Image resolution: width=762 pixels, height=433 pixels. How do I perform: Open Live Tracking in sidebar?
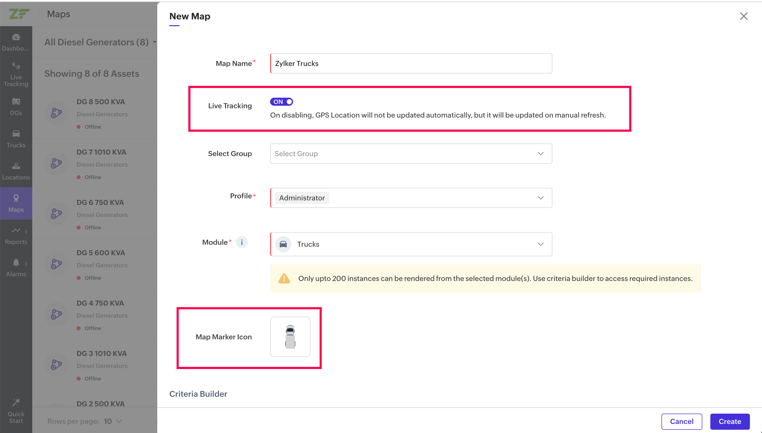tap(16, 75)
